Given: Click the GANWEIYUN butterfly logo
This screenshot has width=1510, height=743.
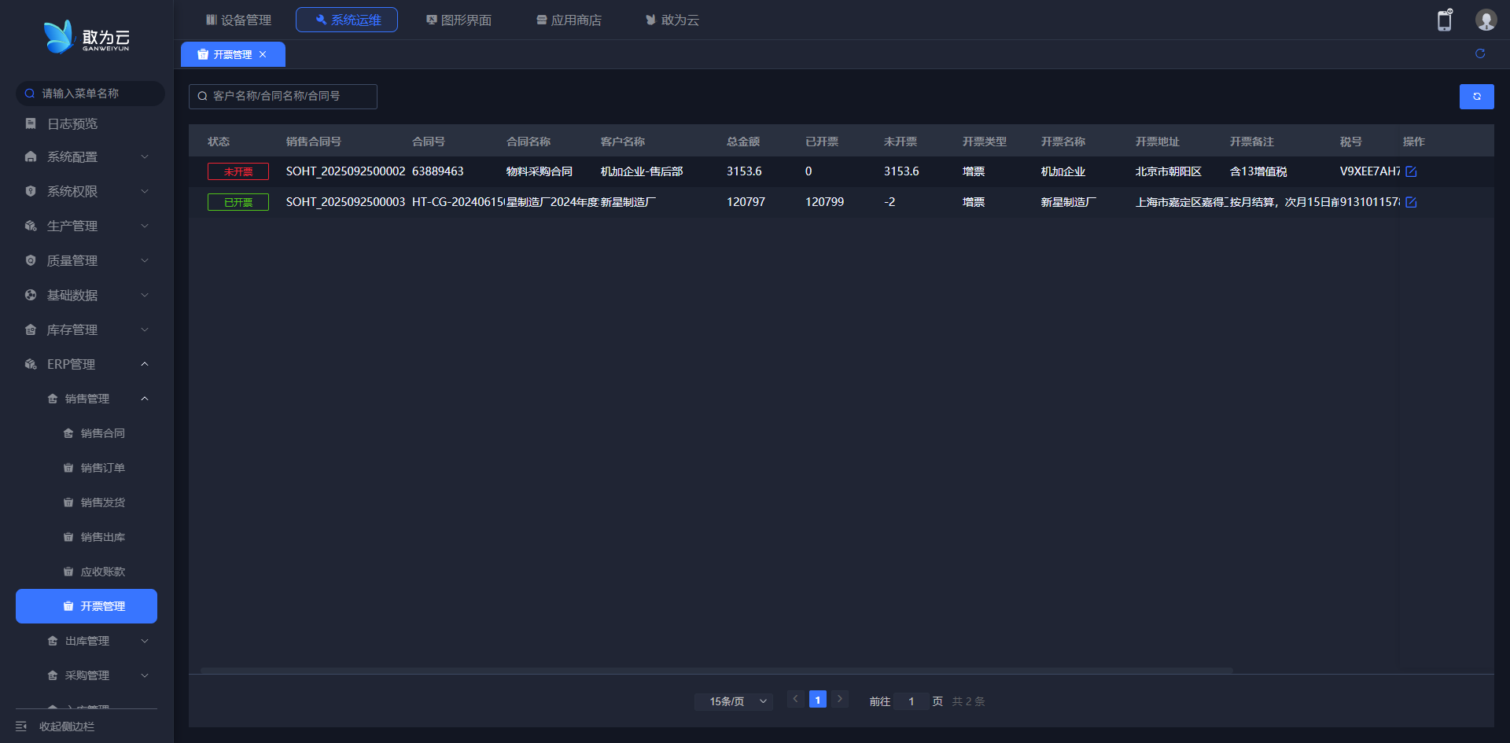Looking at the screenshot, I should 87,37.
